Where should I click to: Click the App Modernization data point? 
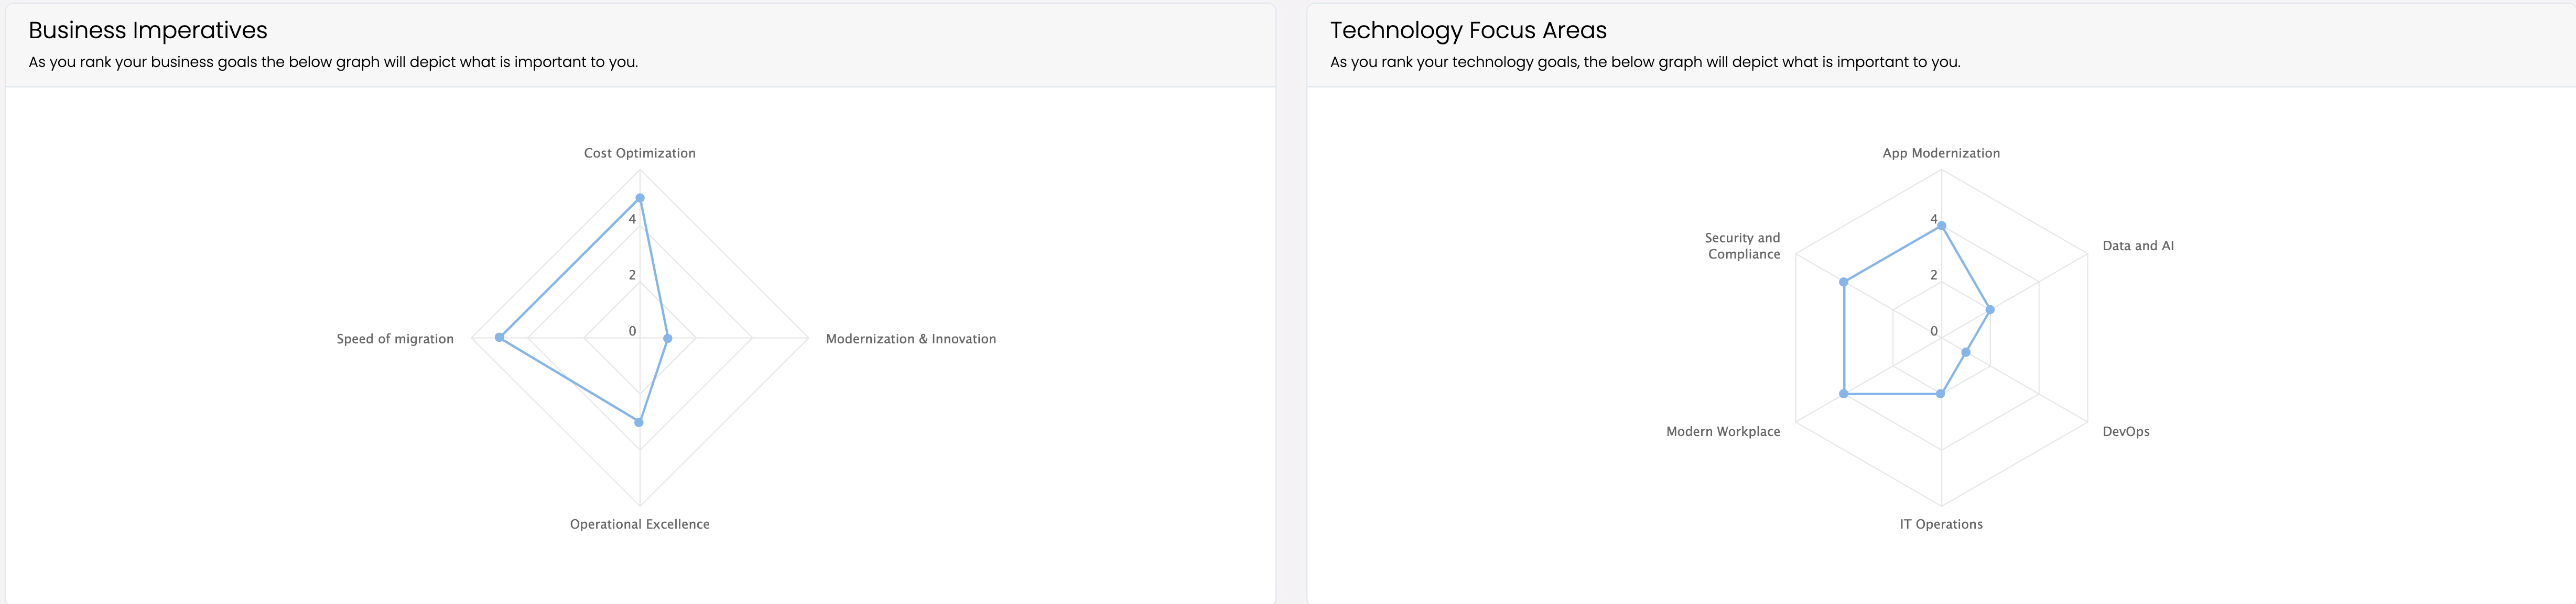1941,226
